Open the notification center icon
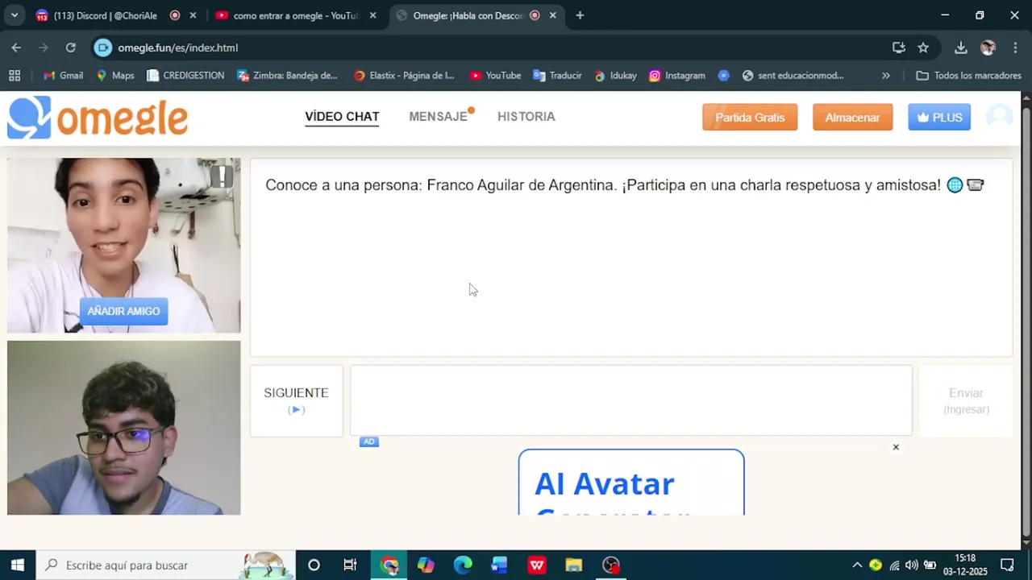 click(x=1007, y=565)
